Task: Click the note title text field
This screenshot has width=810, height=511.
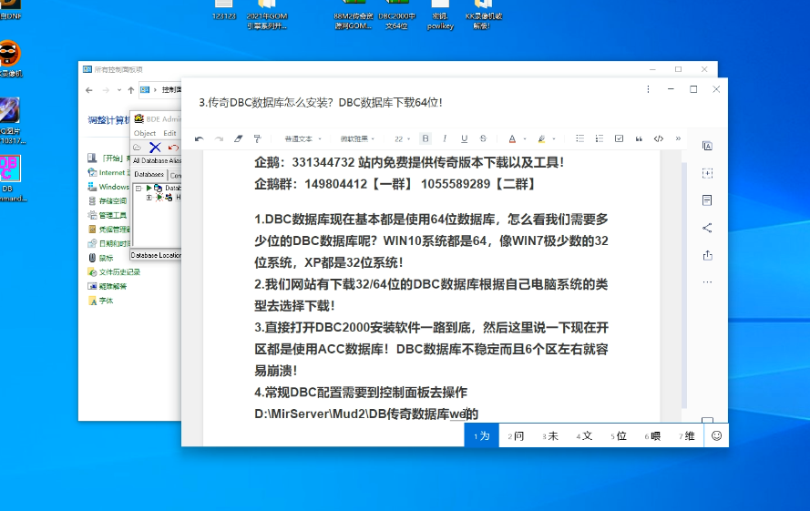Action: [321, 102]
